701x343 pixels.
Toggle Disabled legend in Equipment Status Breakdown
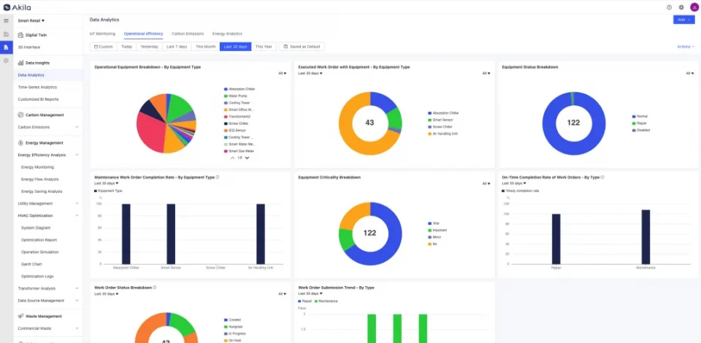640,130
